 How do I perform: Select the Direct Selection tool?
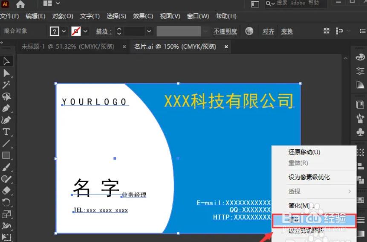(6, 73)
